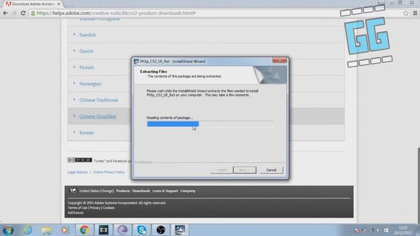Open the Products footer menu item
The image size is (420, 236).
(x=123, y=191)
